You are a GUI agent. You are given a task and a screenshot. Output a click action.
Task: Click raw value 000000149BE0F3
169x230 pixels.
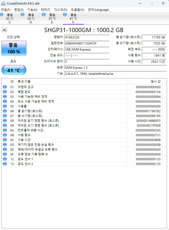tap(148, 121)
